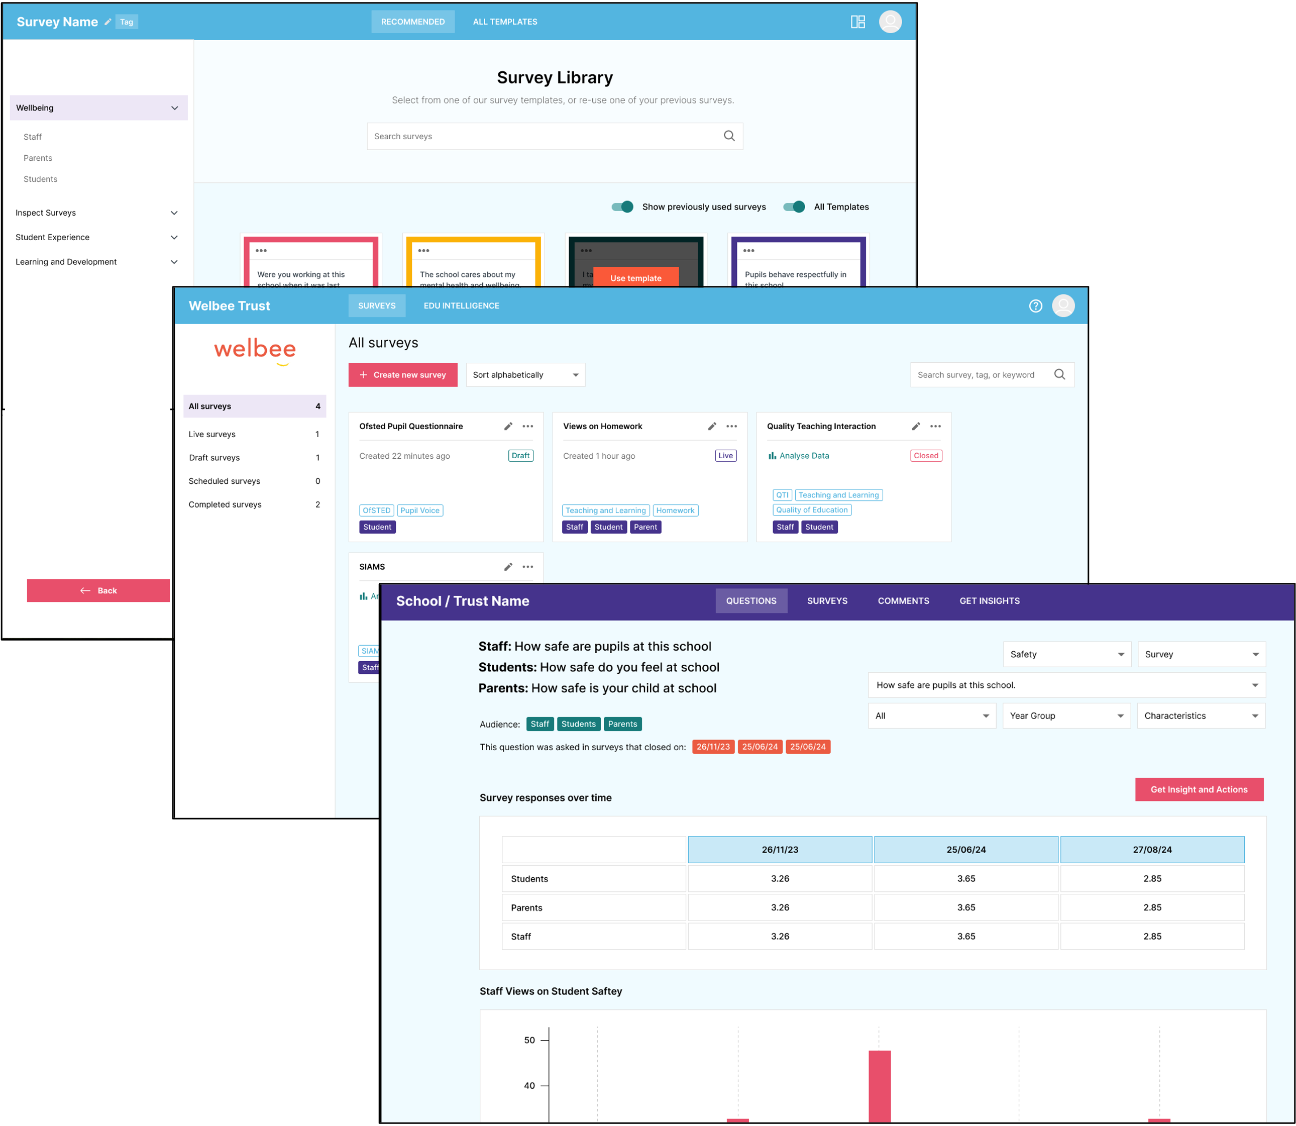1296x1126 pixels.
Task: Click the search magnifier in Survey Library
Action: pyautogui.click(x=729, y=136)
